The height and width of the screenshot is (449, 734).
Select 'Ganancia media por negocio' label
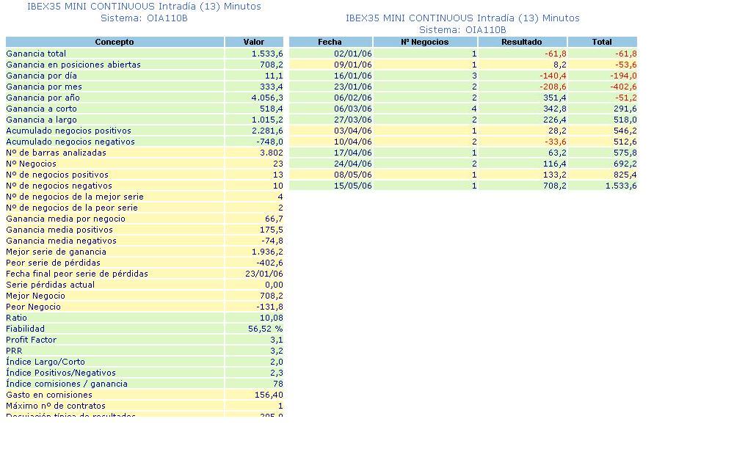66,219
